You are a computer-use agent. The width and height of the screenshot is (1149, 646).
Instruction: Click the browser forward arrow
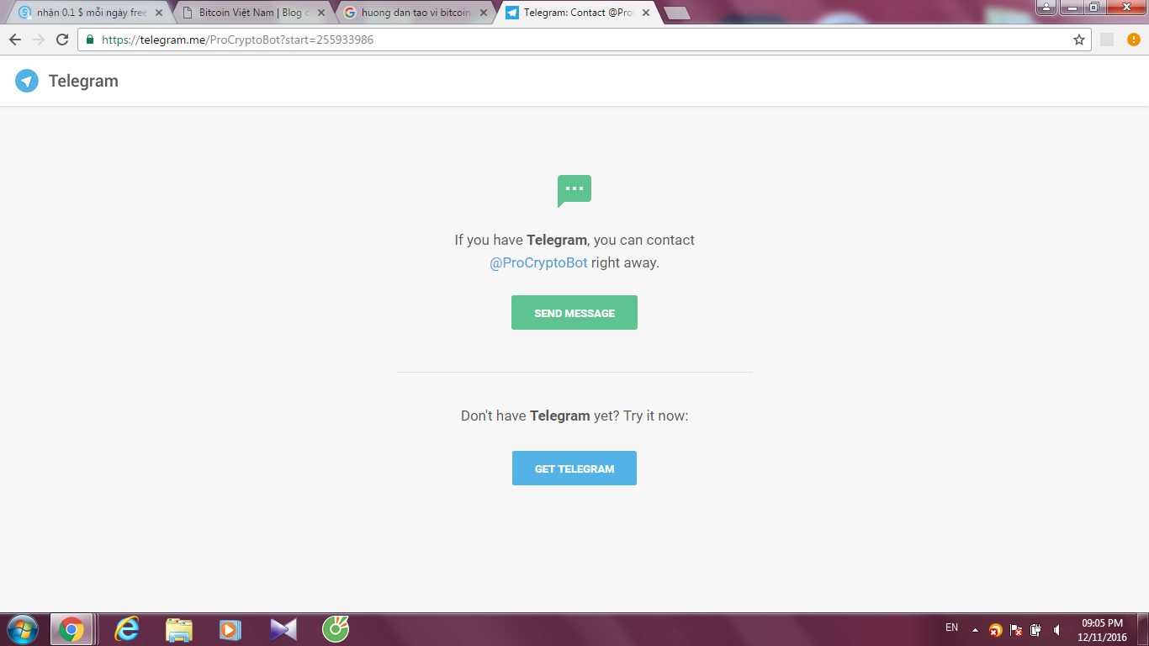point(39,40)
